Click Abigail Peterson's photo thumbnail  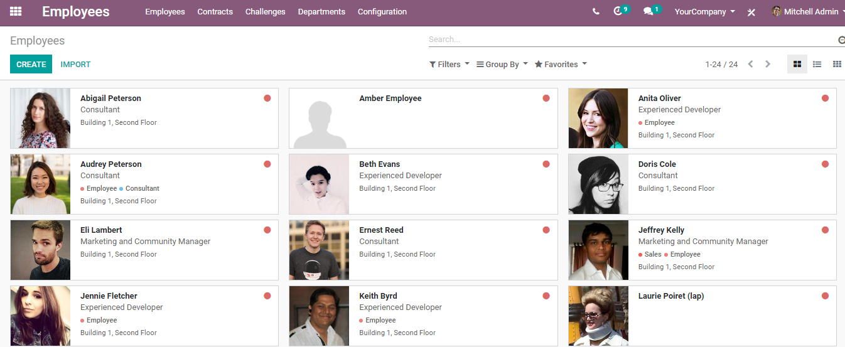[x=41, y=118]
